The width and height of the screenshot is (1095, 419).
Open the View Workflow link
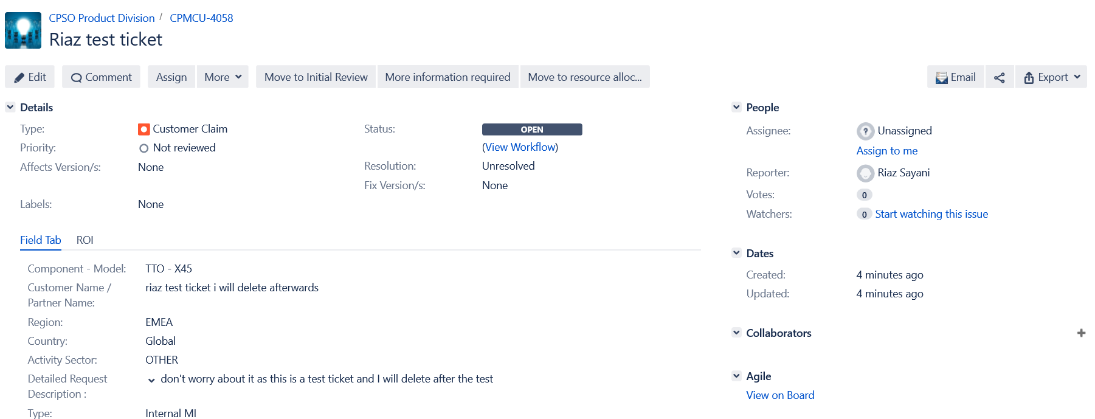[520, 147]
